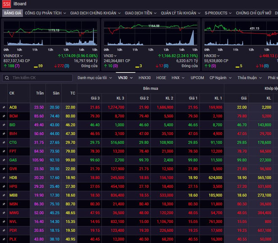
Task: Expand the CP Ngành dropdown
Action: coord(220,78)
